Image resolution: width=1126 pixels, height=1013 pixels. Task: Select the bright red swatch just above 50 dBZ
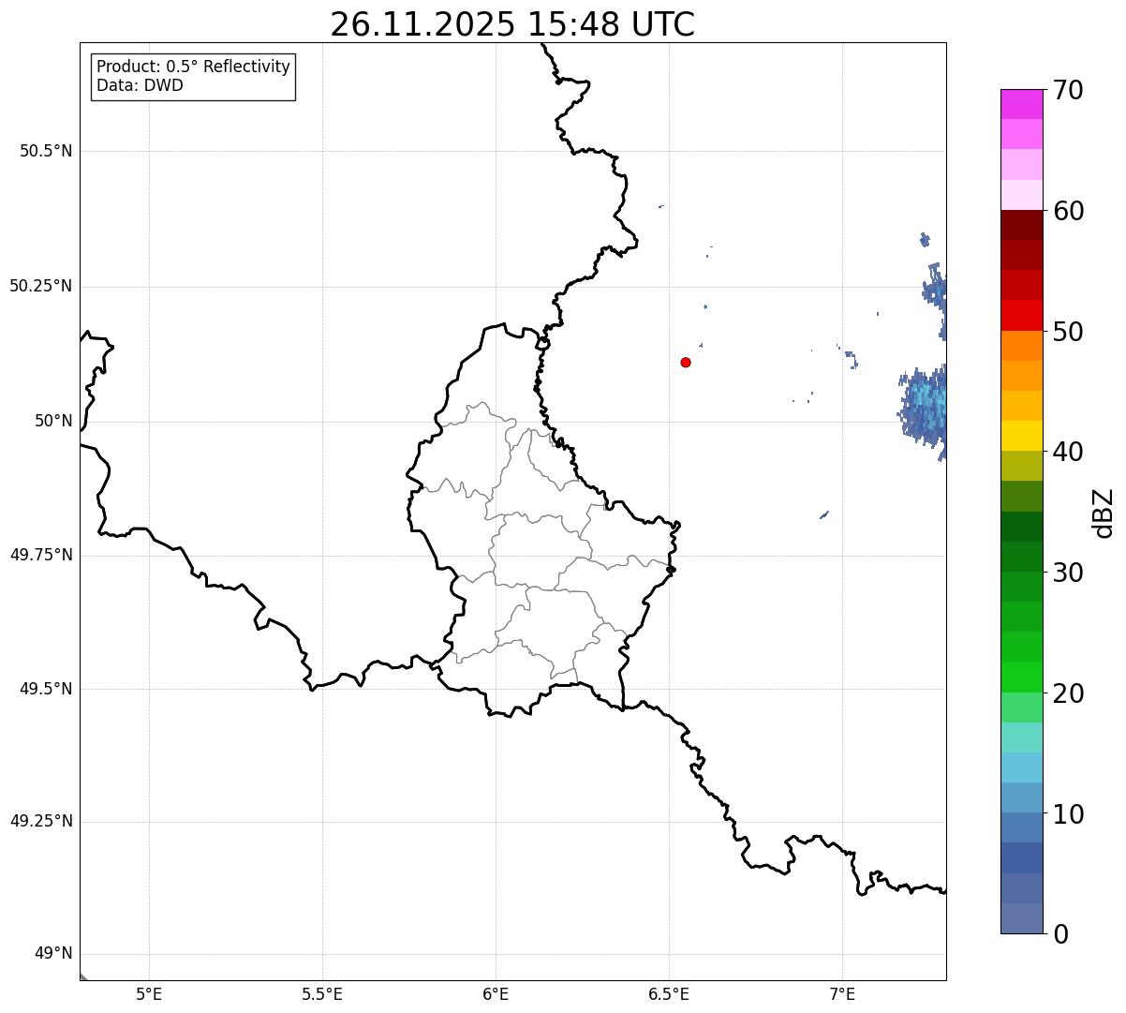click(x=1021, y=315)
